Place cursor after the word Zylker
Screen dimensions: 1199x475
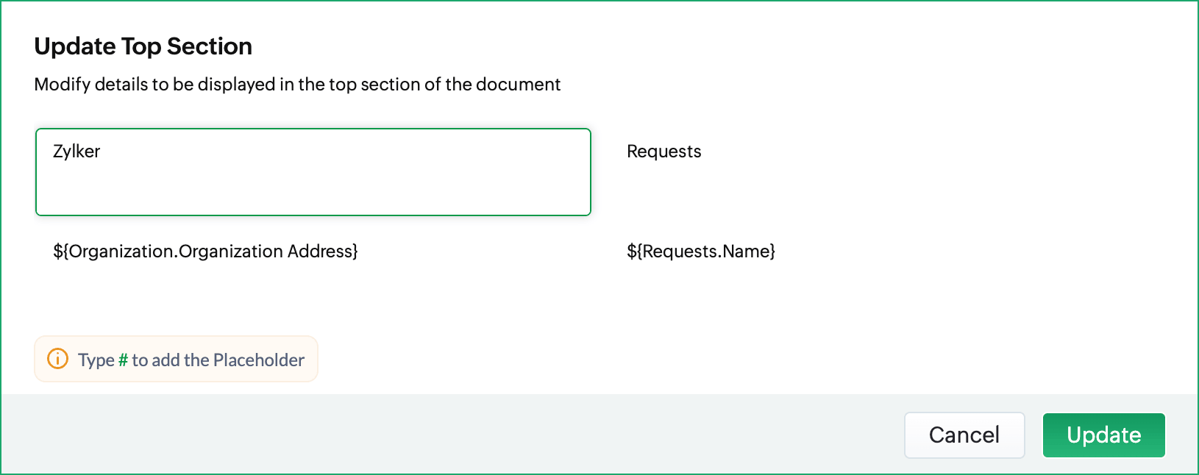[102, 151]
